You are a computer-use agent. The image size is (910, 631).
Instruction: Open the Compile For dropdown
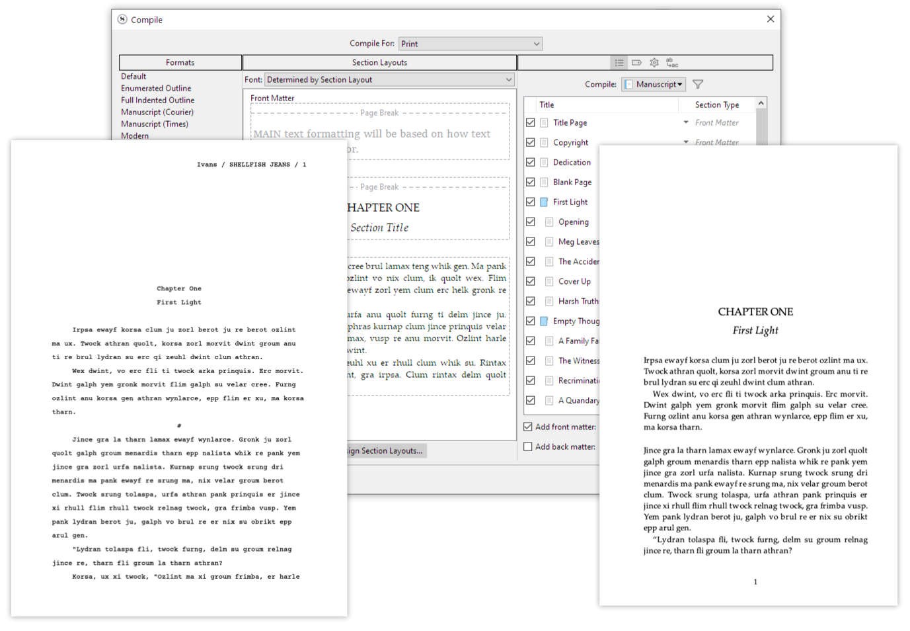tap(471, 44)
